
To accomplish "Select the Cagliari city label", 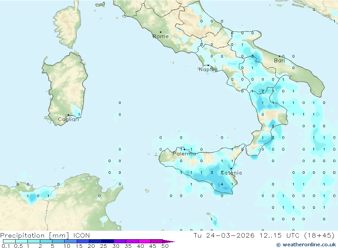I will (x=69, y=119).
